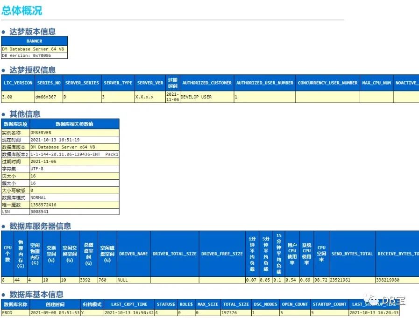The height and width of the screenshot is (318, 419).
Task: Select the database name PROD cell
Action: click(x=15, y=312)
